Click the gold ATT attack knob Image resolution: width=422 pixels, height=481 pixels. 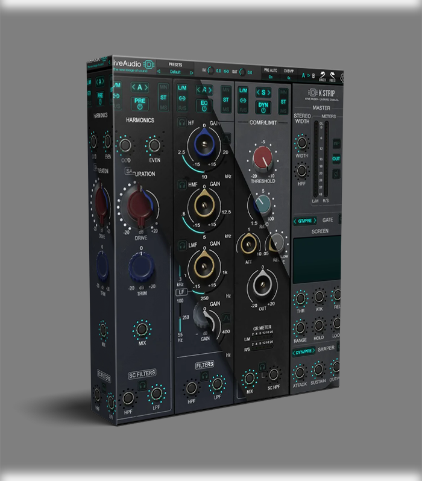click(248, 244)
